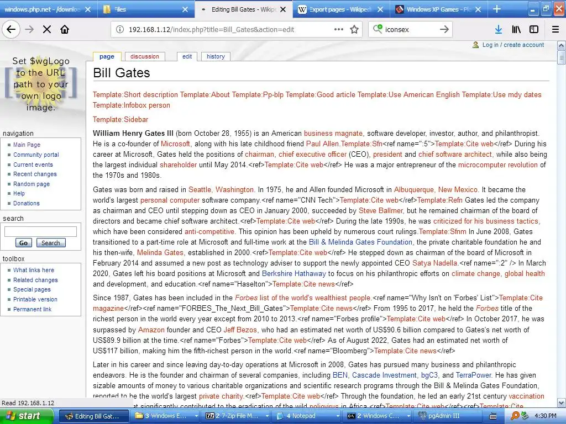Click the magnifier tray icon
Image resolution: width=566 pixels, height=424 pixels.
(516, 416)
